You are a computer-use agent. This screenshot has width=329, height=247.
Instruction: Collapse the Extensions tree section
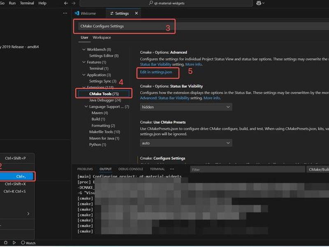(84, 87)
